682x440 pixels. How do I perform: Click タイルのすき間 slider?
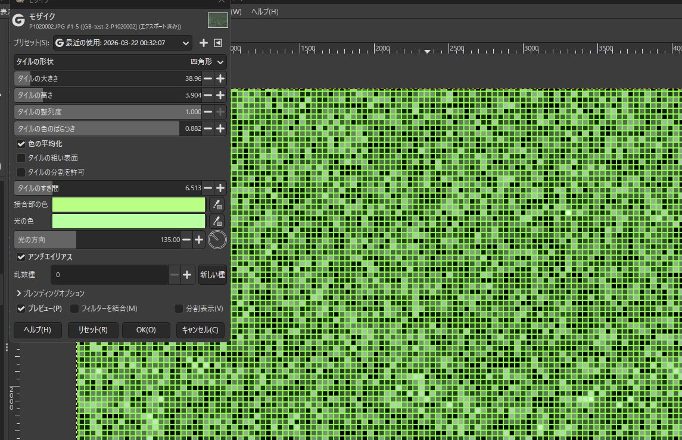point(108,188)
